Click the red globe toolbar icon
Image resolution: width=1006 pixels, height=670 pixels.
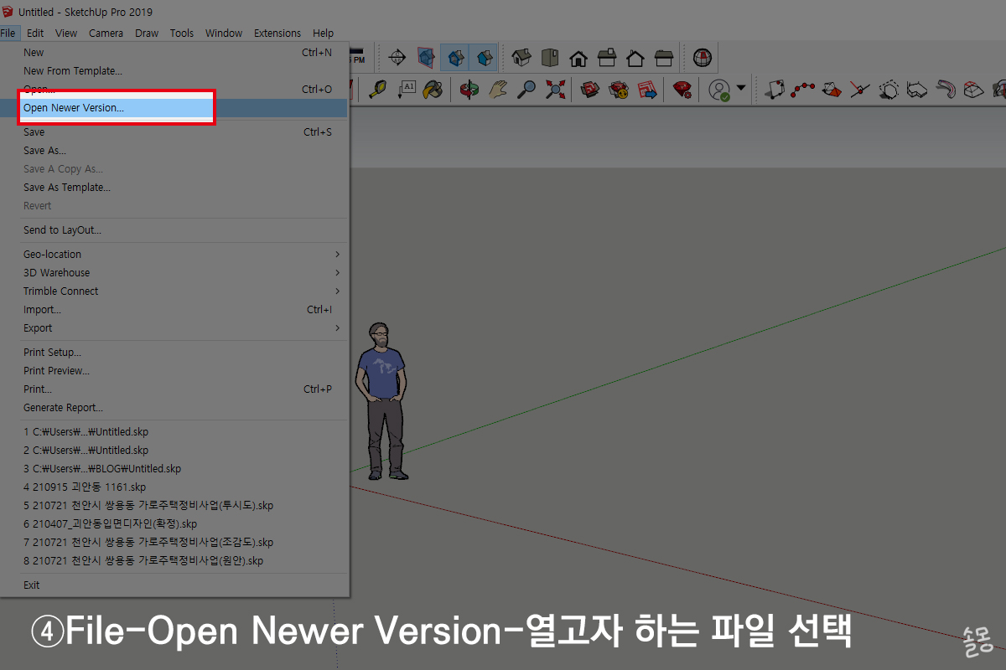[703, 58]
